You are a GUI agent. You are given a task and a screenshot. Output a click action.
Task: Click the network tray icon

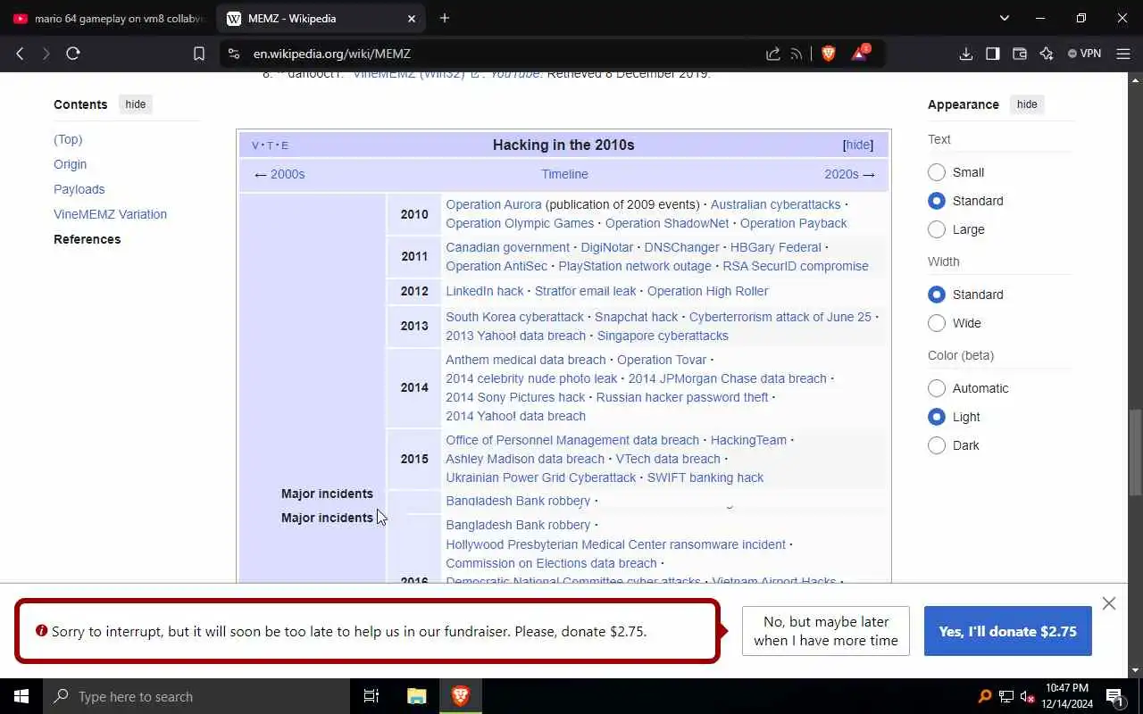click(x=1006, y=696)
